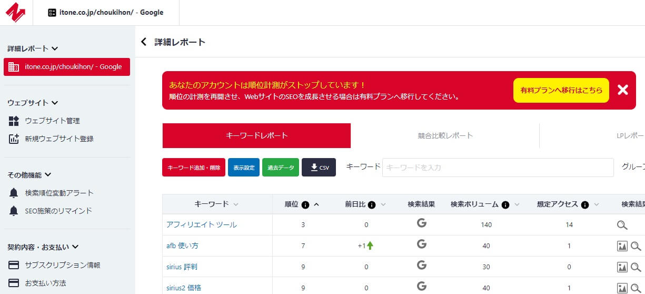The height and width of the screenshot is (294, 645).
Task: Click the magnifier icon in sirius 評判 row
Action: pos(636,267)
